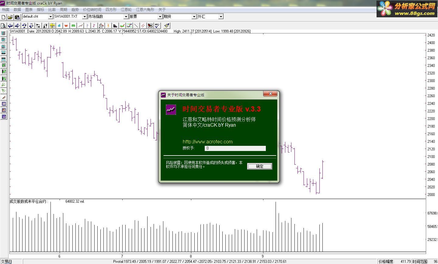Click the 成交股数或未平仓合约 volume label
This screenshot has width=438, height=264.
point(29,201)
